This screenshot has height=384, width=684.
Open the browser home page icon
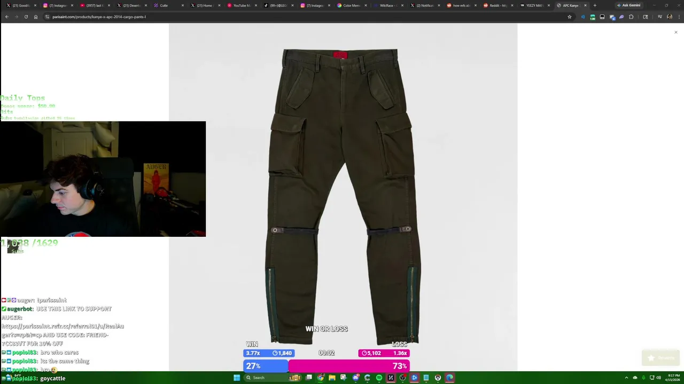36,17
